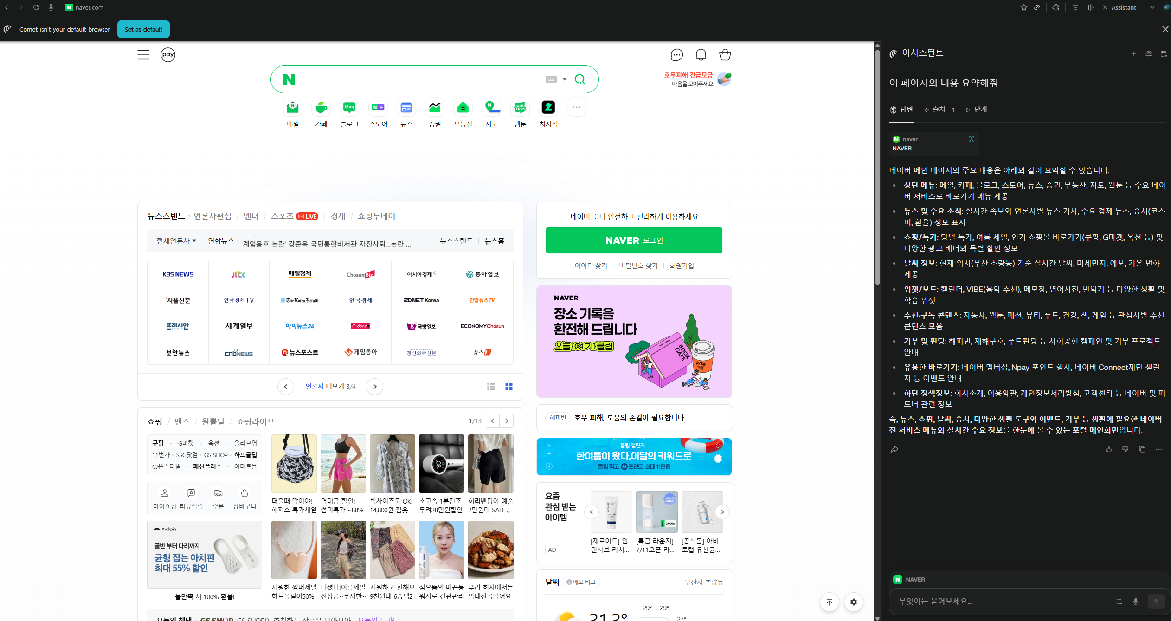Viewport: 1171px width, 621px height.
Task: Switch press list to list view
Action: pyautogui.click(x=491, y=387)
